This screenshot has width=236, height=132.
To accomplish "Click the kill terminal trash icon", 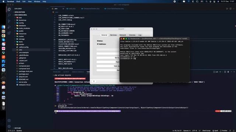I will 228,72.
